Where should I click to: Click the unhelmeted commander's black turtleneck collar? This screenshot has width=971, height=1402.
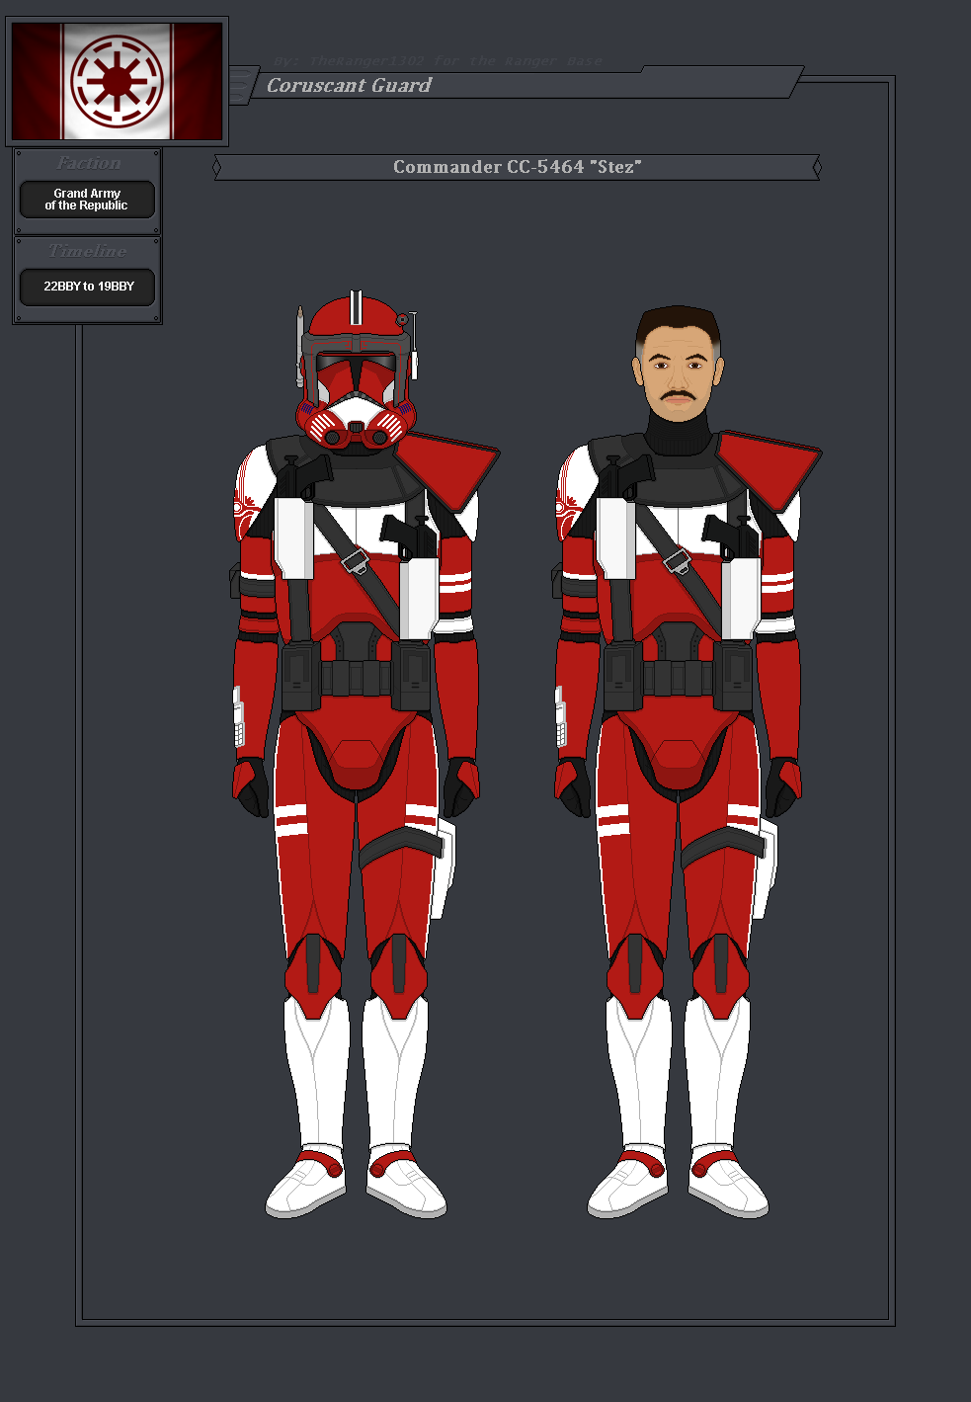pos(678,431)
